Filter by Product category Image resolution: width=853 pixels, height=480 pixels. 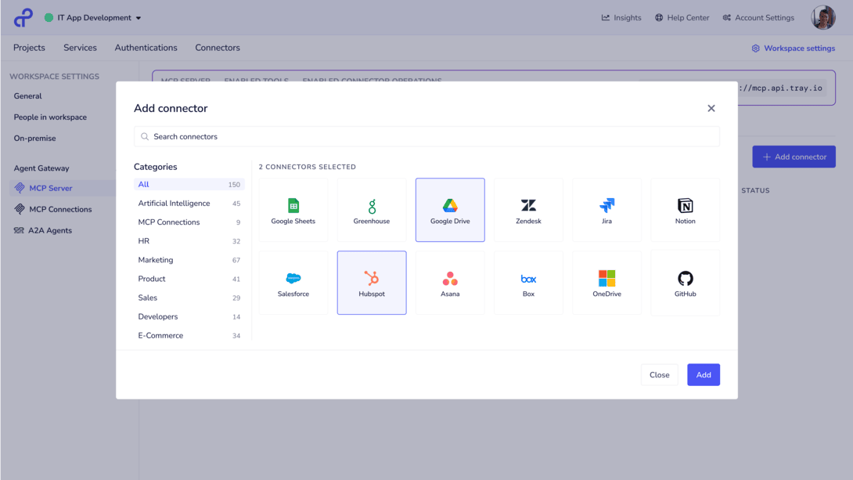[189, 279]
